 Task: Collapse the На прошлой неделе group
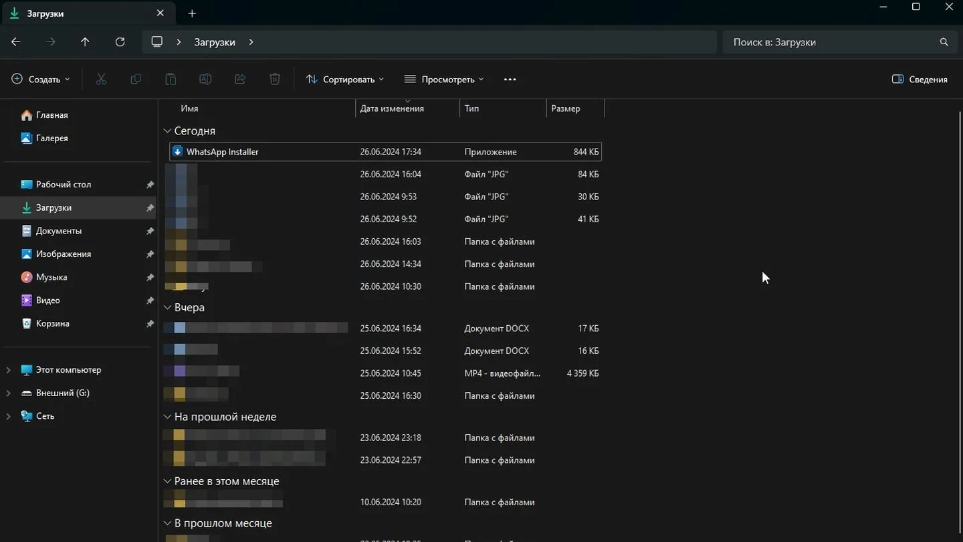[x=167, y=417]
